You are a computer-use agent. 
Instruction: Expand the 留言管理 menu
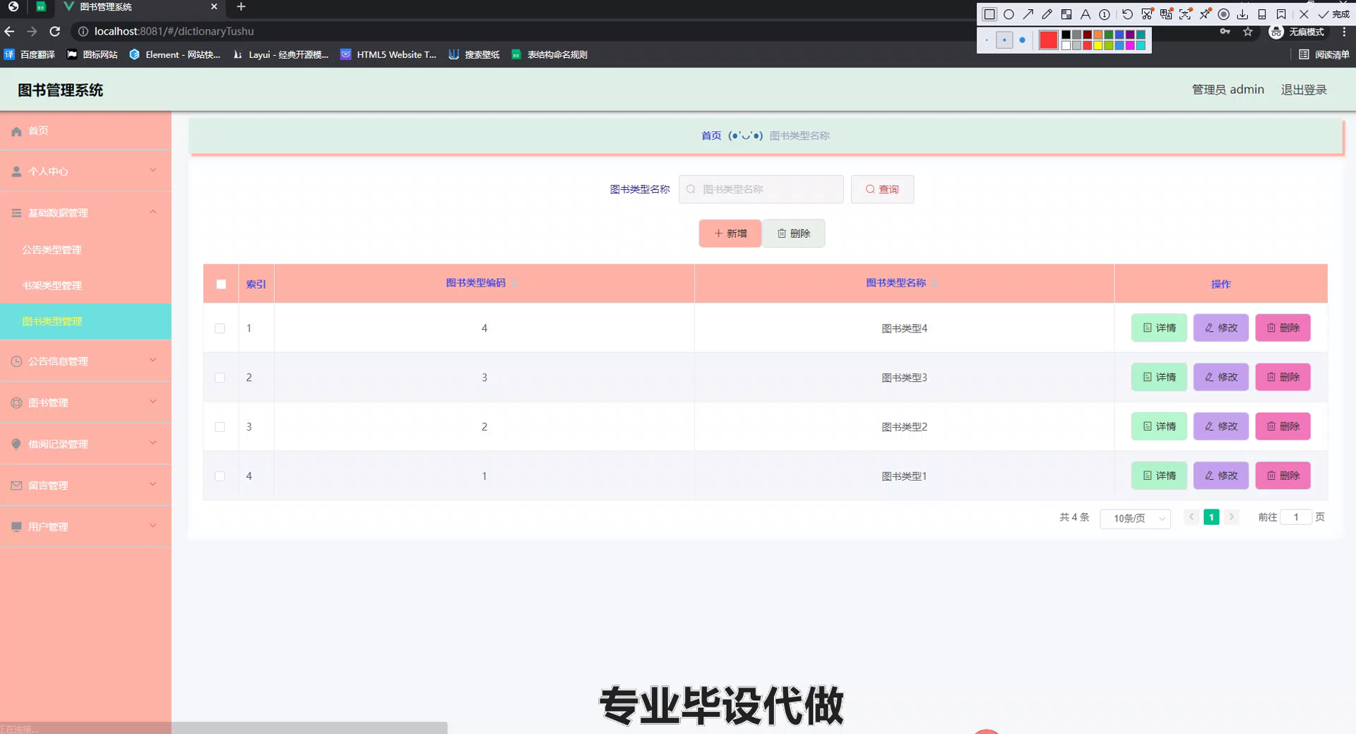(x=85, y=485)
